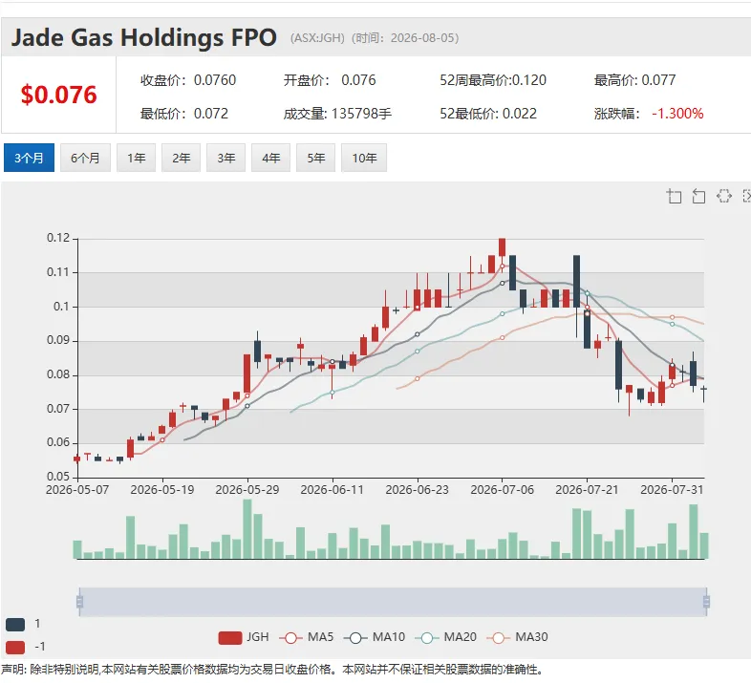Click the highest red candlestick near 0.12
Image resolution: width=751 pixels, height=683 pixels.
pos(502,247)
